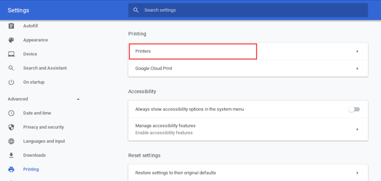Click the Downloads arrow icon
Screen dimensions: 381x181
click(x=11, y=155)
